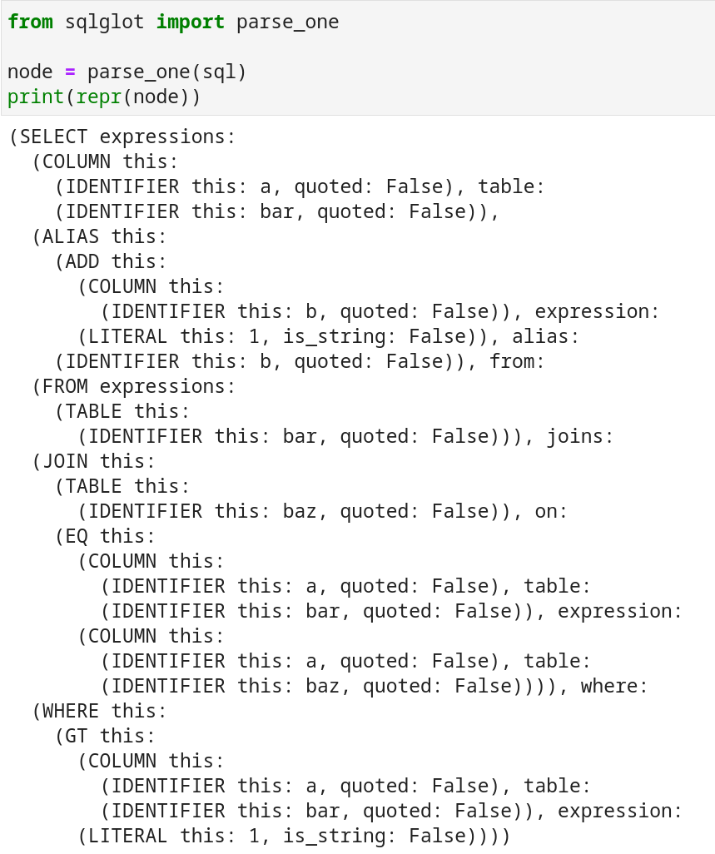This screenshot has width=715, height=854.
Task: Click the purple equals operator in the code
Action: 71,72
